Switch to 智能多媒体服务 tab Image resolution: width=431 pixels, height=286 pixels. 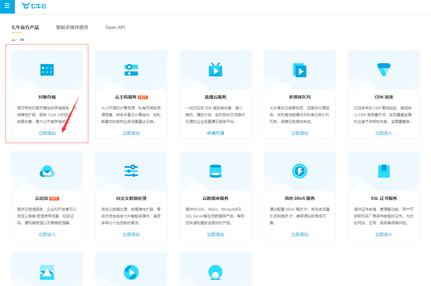point(72,27)
